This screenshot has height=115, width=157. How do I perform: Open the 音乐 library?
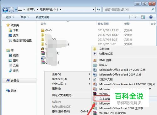click(x=14, y=71)
